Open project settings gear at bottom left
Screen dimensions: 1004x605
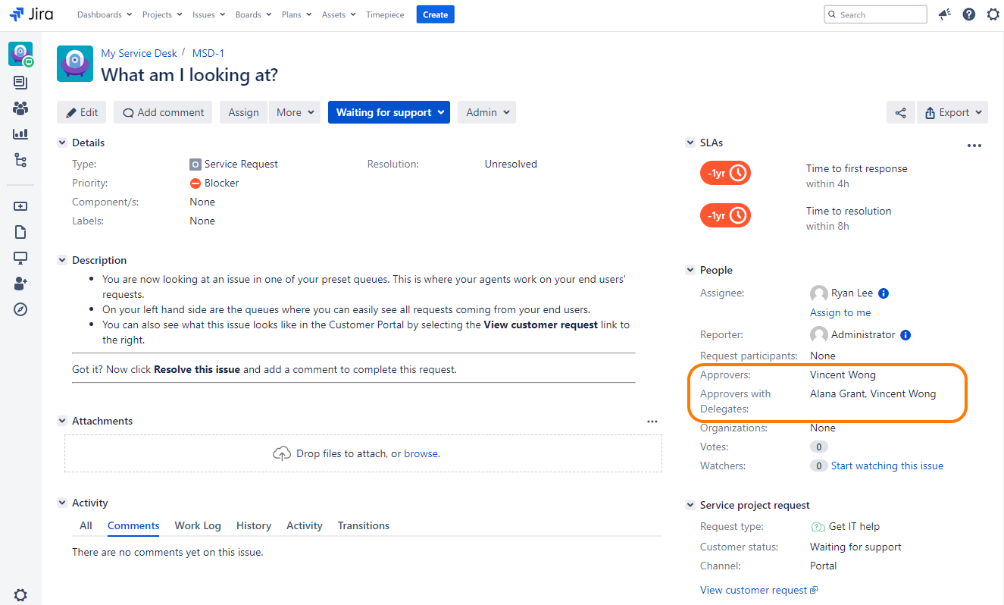20,595
